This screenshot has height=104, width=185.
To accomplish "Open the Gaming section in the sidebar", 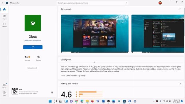I will click(4, 25).
